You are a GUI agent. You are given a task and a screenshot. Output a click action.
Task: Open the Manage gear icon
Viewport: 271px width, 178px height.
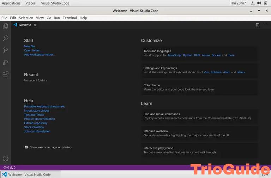click(x=6, y=159)
